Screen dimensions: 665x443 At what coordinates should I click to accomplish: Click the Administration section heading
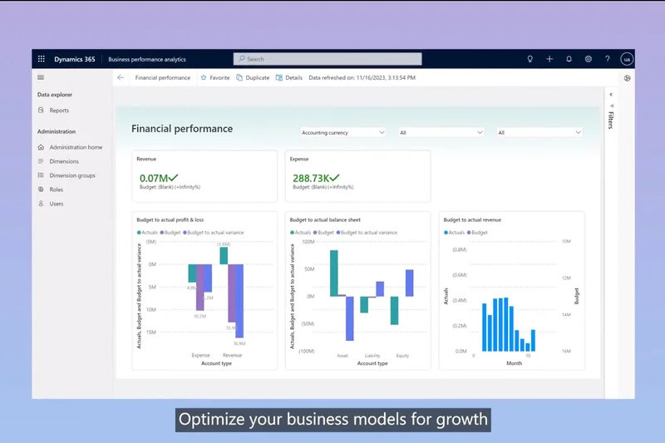pyautogui.click(x=57, y=131)
